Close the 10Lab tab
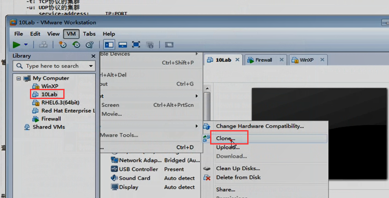 pos(237,60)
